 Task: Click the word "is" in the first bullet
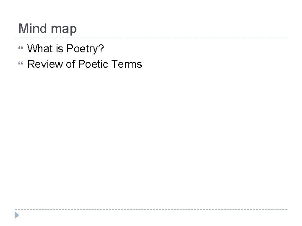pos(59,49)
